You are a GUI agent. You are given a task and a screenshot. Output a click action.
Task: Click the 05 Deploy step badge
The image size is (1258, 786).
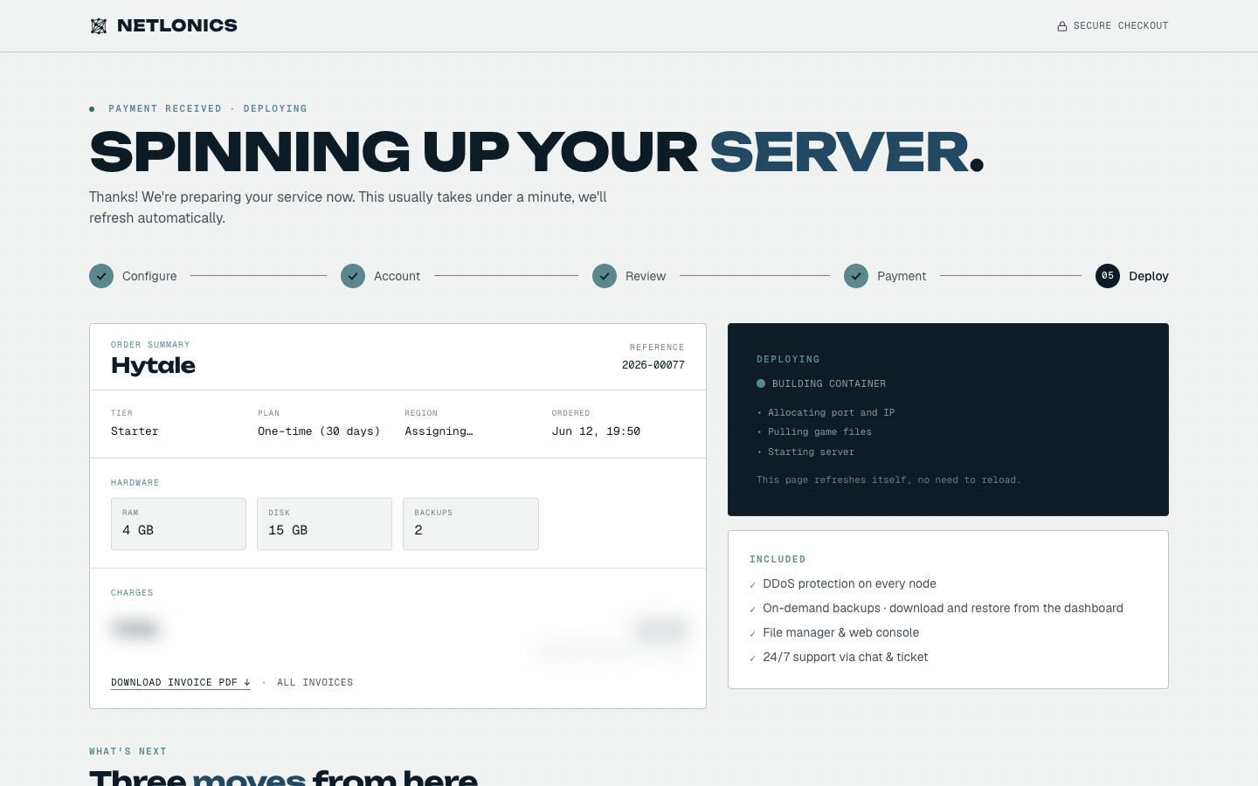pos(1108,276)
